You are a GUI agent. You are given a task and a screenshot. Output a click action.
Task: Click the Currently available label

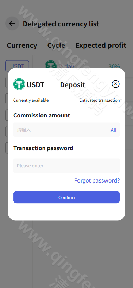pos(31,100)
